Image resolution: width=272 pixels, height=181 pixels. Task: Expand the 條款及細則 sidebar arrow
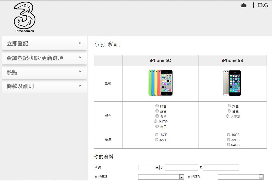pyautogui.click(x=80, y=86)
